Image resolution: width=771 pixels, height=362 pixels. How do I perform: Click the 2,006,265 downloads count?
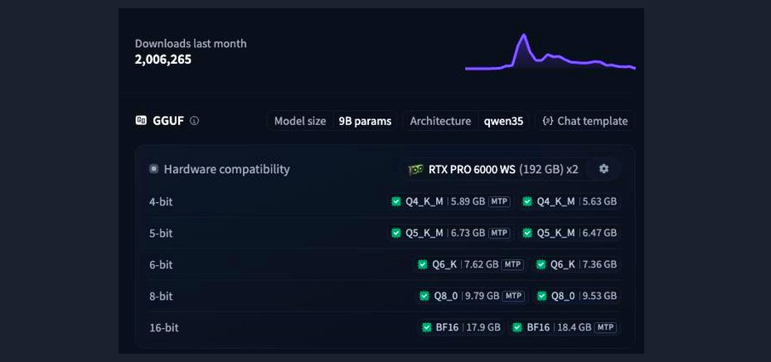click(x=163, y=60)
